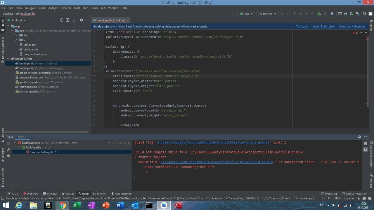Open the Profiler tool window

99,194
